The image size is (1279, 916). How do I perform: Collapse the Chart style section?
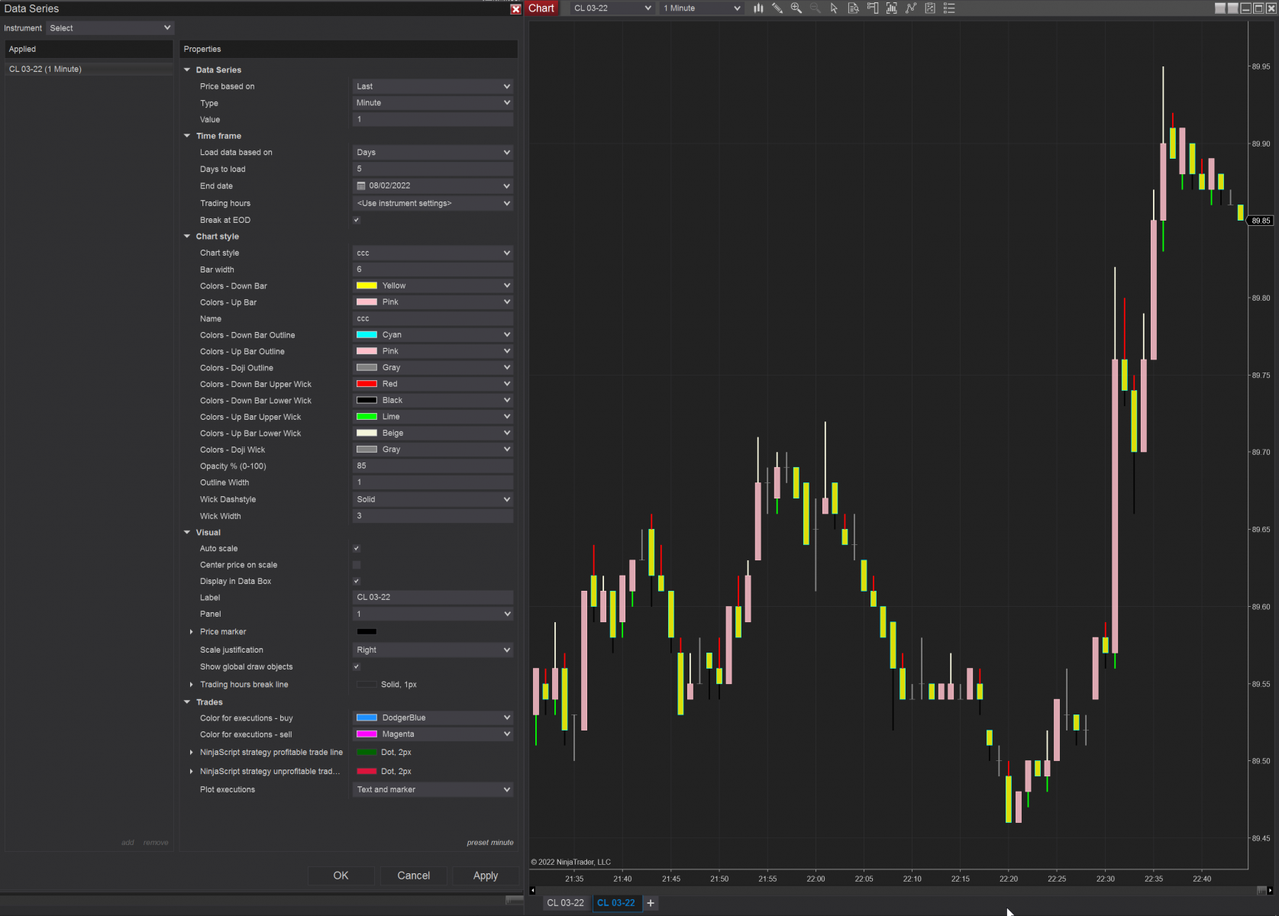coord(187,237)
